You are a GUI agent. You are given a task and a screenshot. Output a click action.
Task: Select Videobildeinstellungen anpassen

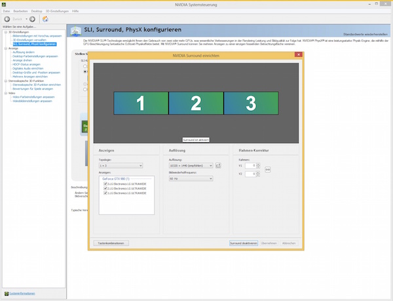point(32,101)
